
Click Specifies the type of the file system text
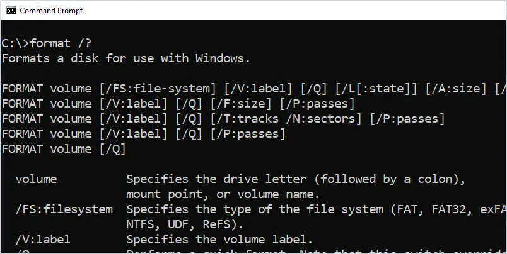[254, 209]
